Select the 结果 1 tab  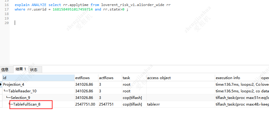point(21,69)
